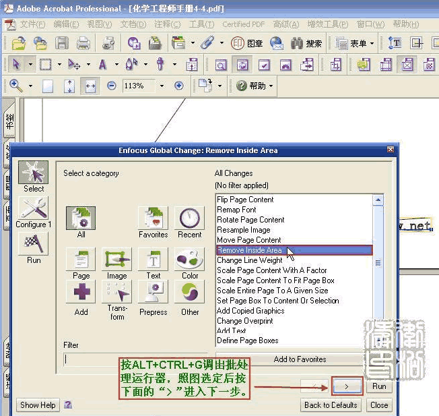439x416 pixels.
Task: Select Remap Font in list
Action: pos(294,210)
